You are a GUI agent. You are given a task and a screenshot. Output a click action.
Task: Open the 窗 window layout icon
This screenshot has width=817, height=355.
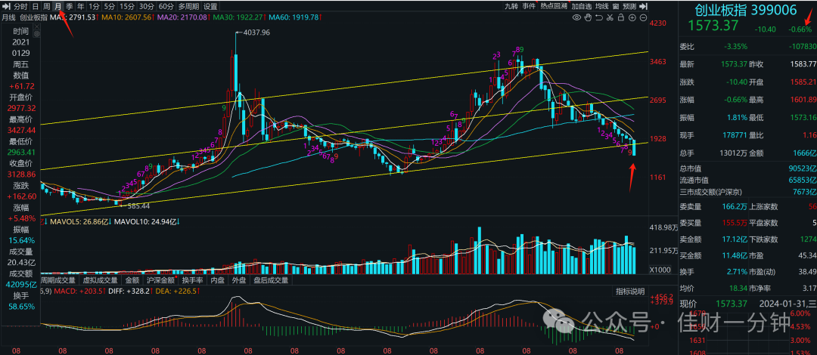click(x=616, y=6)
